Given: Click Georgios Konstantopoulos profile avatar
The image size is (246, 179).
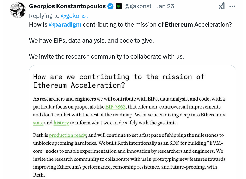Looking at the screenshot, I should coord(18,10).
